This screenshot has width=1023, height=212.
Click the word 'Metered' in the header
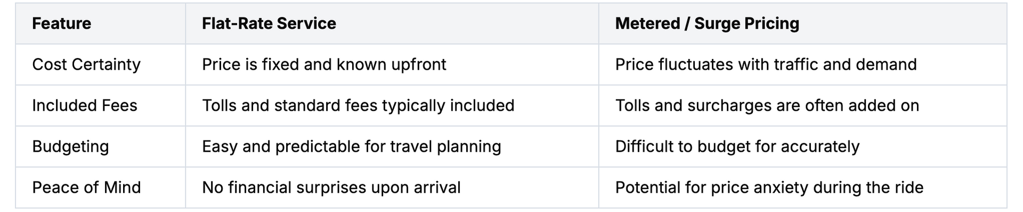click(x=647, y=23)
